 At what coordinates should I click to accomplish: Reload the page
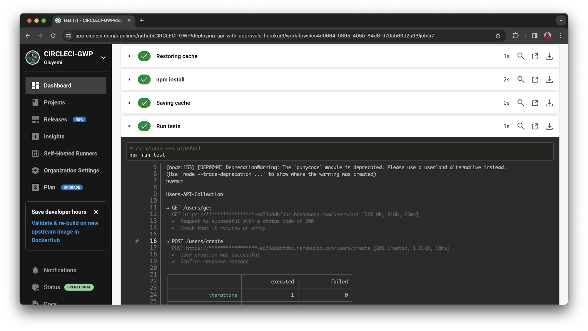click(53, 36)
